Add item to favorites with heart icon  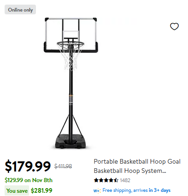coord(174,26)
